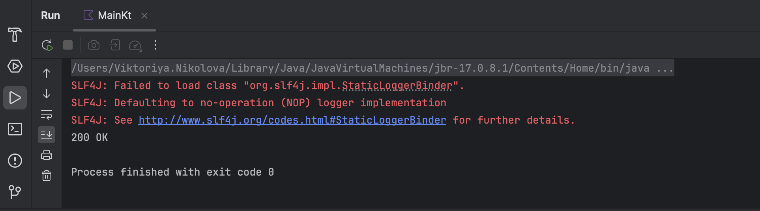
Task: Rerun MainKt with the rerun icon
Action: [x=47, y=45]
